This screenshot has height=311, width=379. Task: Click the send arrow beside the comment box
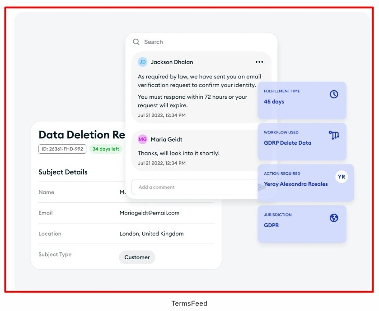(x=262, y=187)
